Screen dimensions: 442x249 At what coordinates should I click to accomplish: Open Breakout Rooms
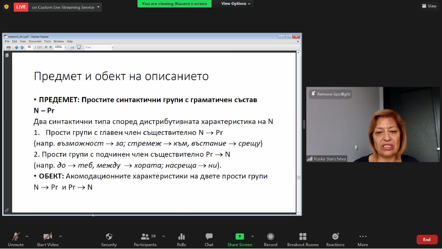(303, 237)
